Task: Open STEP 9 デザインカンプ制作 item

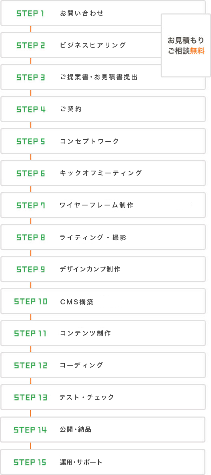Action: click(x=103, y=269)
